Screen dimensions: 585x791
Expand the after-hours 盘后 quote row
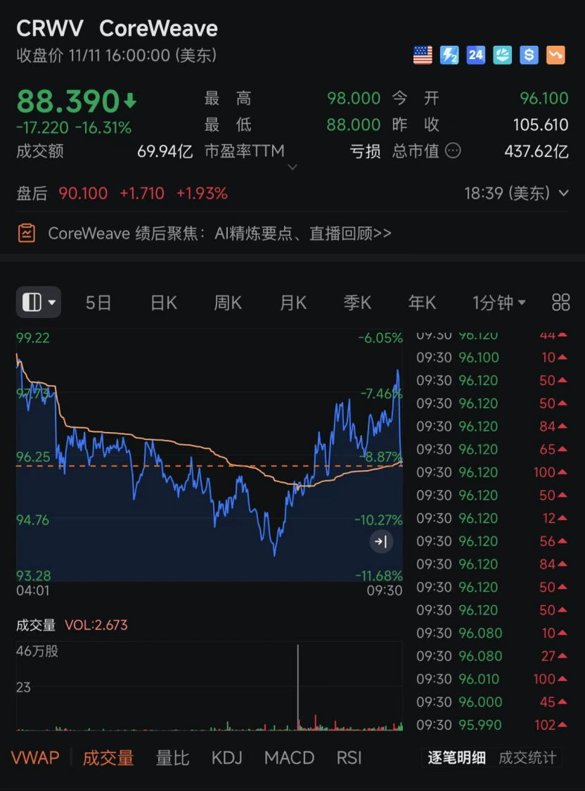coord(562,194)
